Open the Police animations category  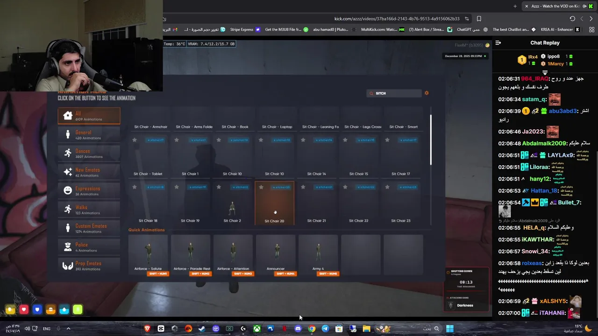89,247
